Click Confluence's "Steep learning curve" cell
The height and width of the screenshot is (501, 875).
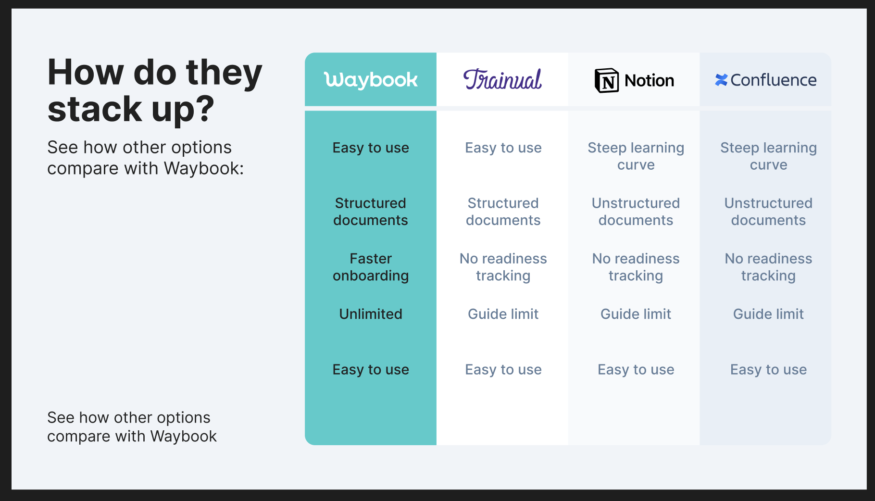(x=768, y=156)
